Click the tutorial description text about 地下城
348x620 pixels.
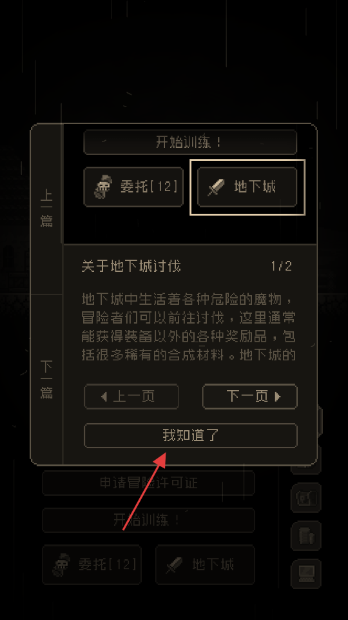coord(189,327)
